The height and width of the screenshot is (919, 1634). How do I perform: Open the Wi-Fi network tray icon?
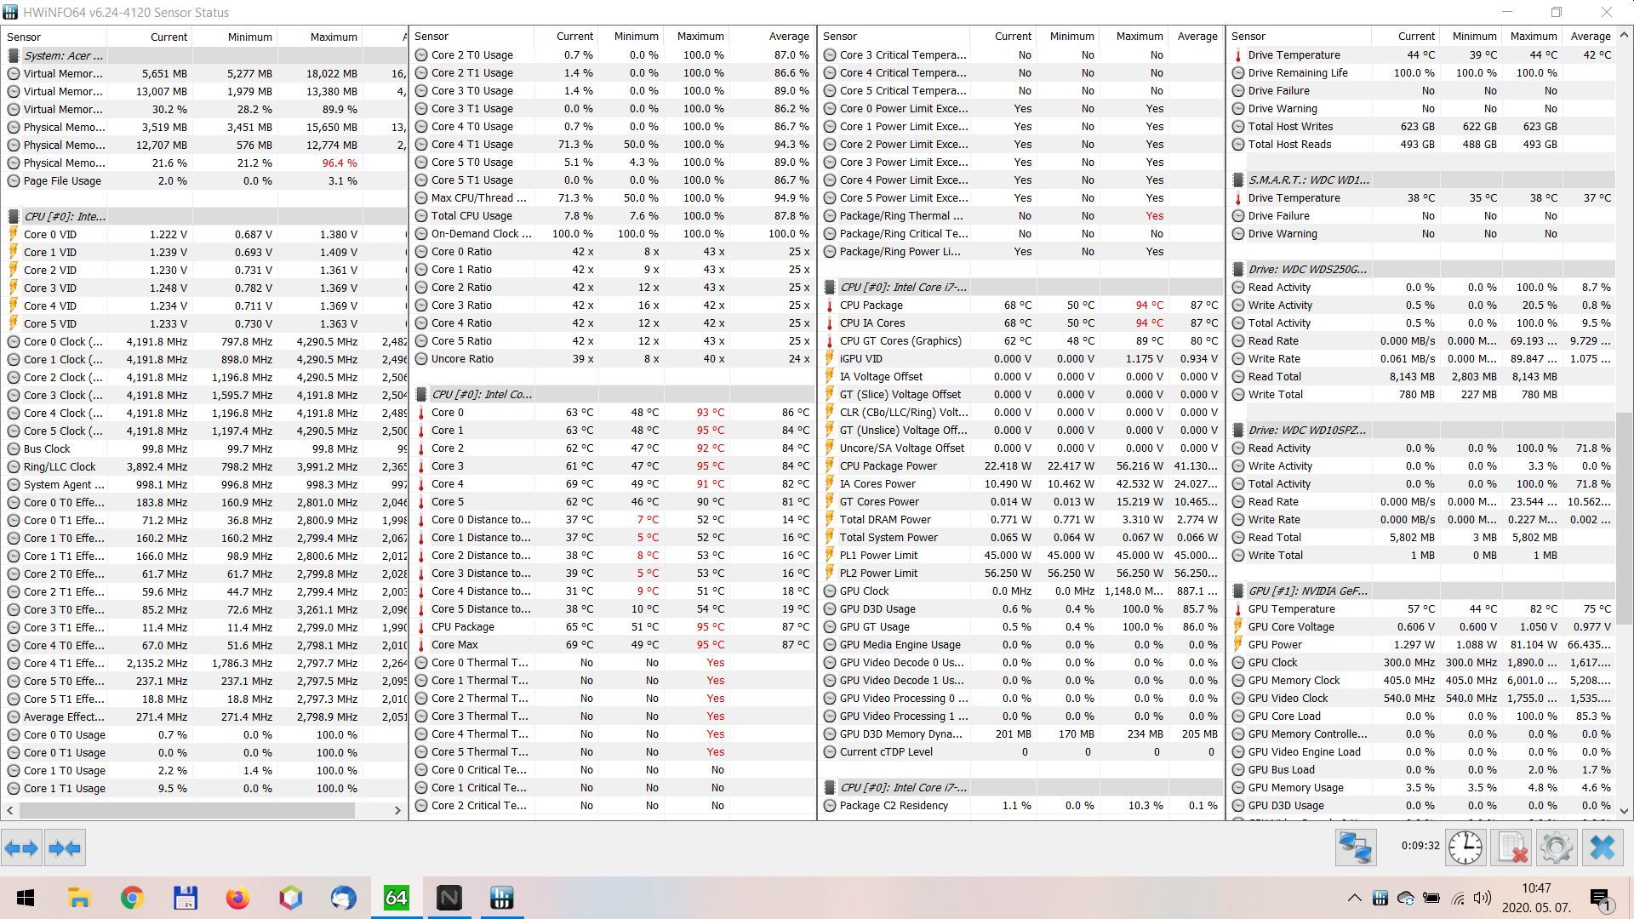[1457, 898]
